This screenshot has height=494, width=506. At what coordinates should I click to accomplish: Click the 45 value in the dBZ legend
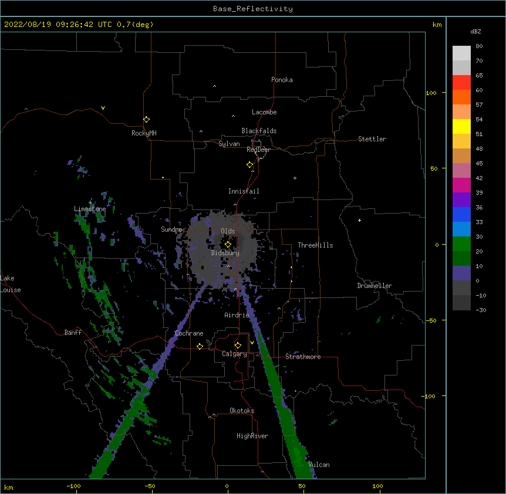pyautogui.click(x=479, y=164)
